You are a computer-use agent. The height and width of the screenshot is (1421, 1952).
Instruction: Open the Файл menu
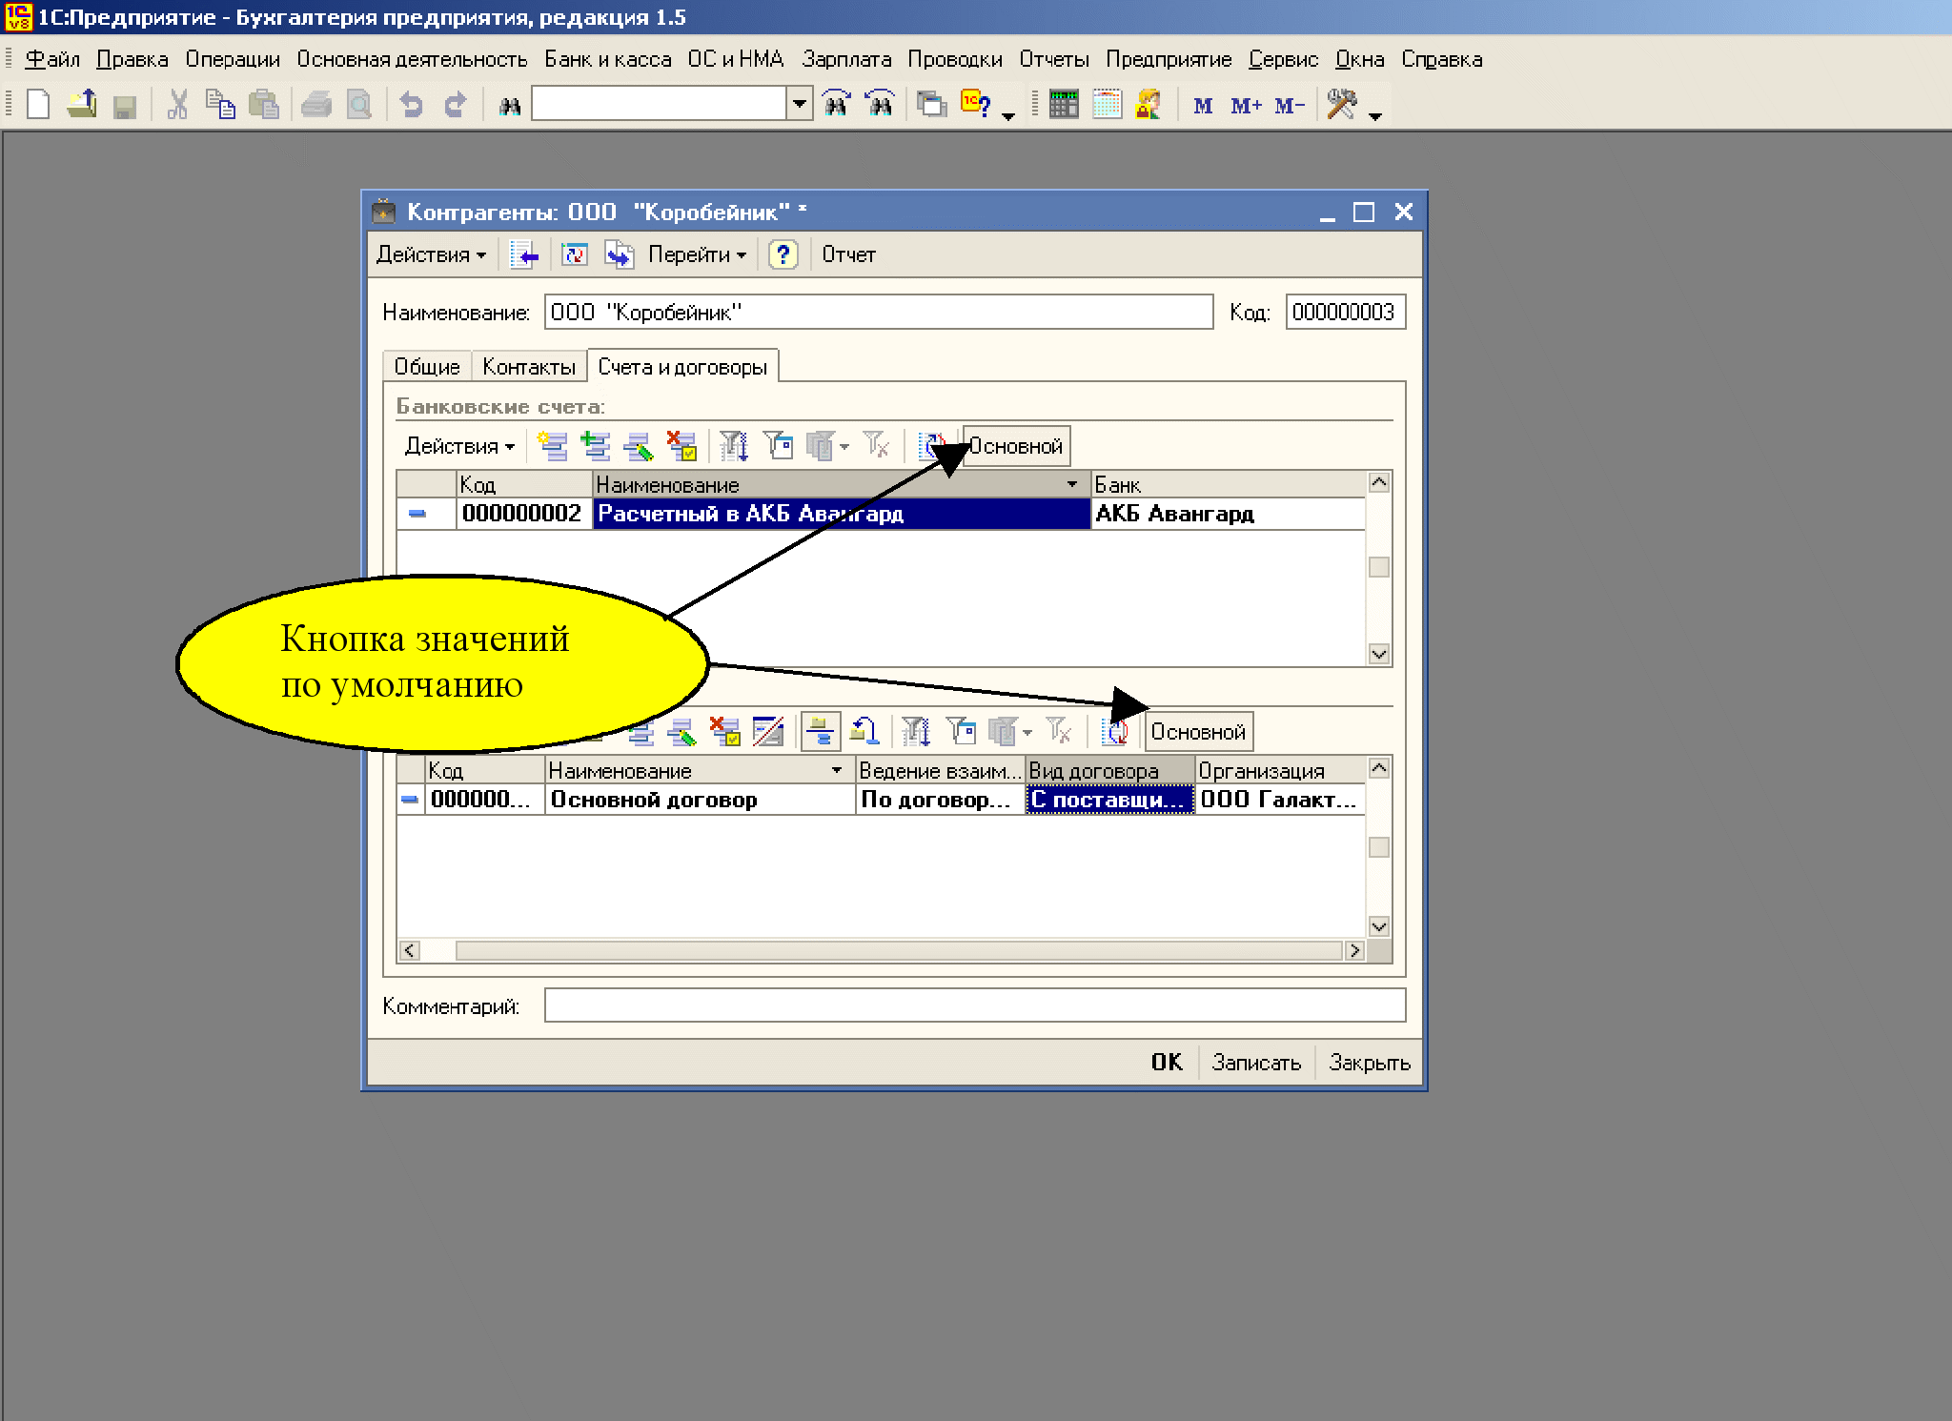coord(52,59)
